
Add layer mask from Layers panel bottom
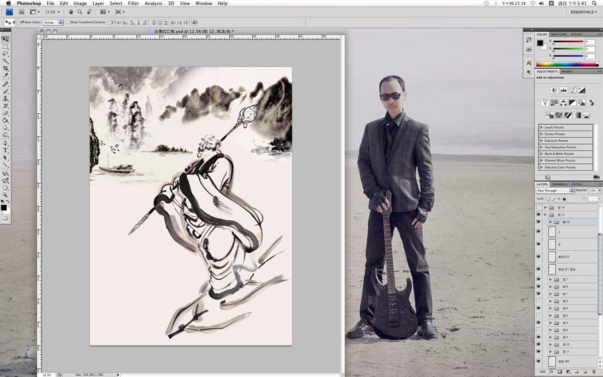(560, 372)
